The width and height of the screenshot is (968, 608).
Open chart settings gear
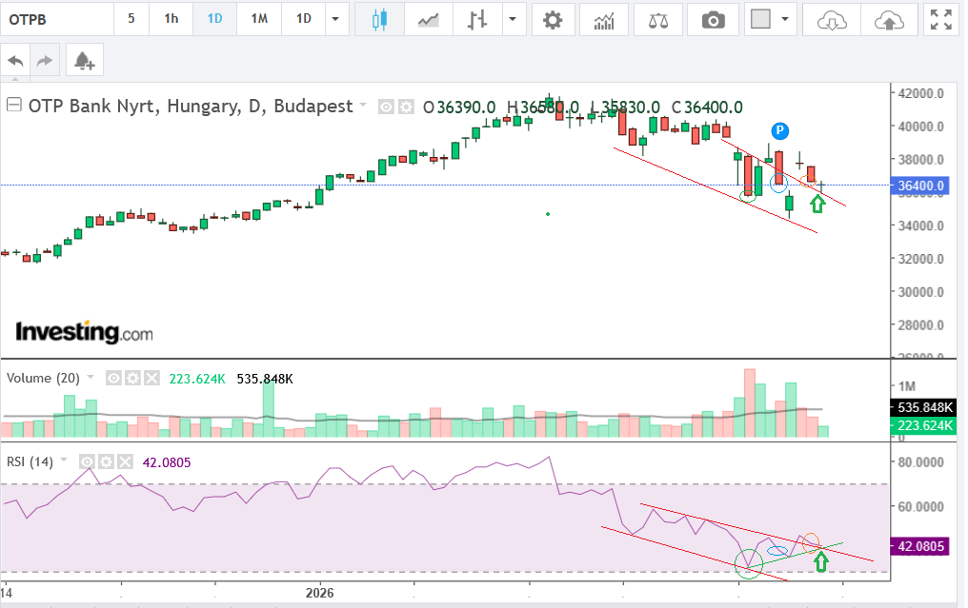pos(552,19)
